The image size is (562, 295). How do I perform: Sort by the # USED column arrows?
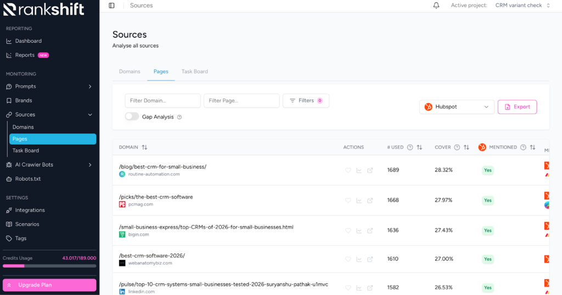(x=419, y=147)
